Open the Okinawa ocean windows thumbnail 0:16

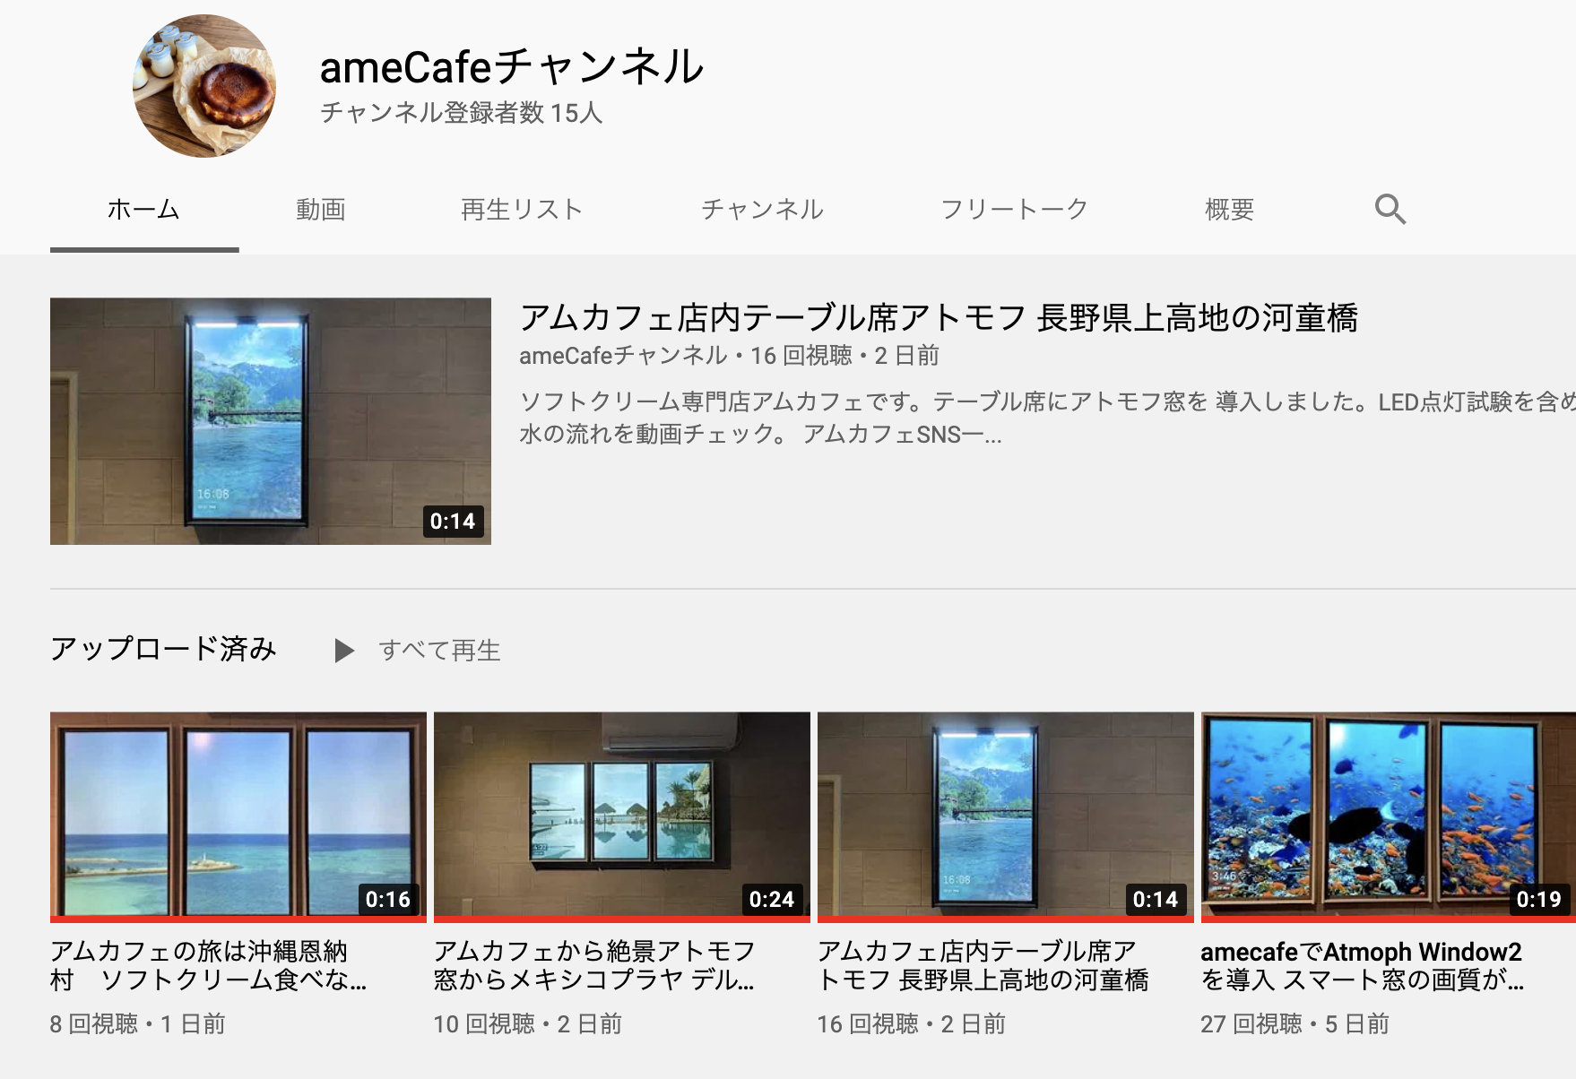pyautogui.click(x=238, y=816)
